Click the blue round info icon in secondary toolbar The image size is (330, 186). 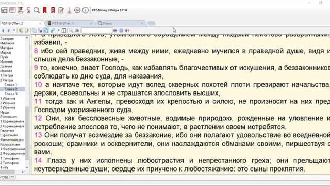[121, 30]
